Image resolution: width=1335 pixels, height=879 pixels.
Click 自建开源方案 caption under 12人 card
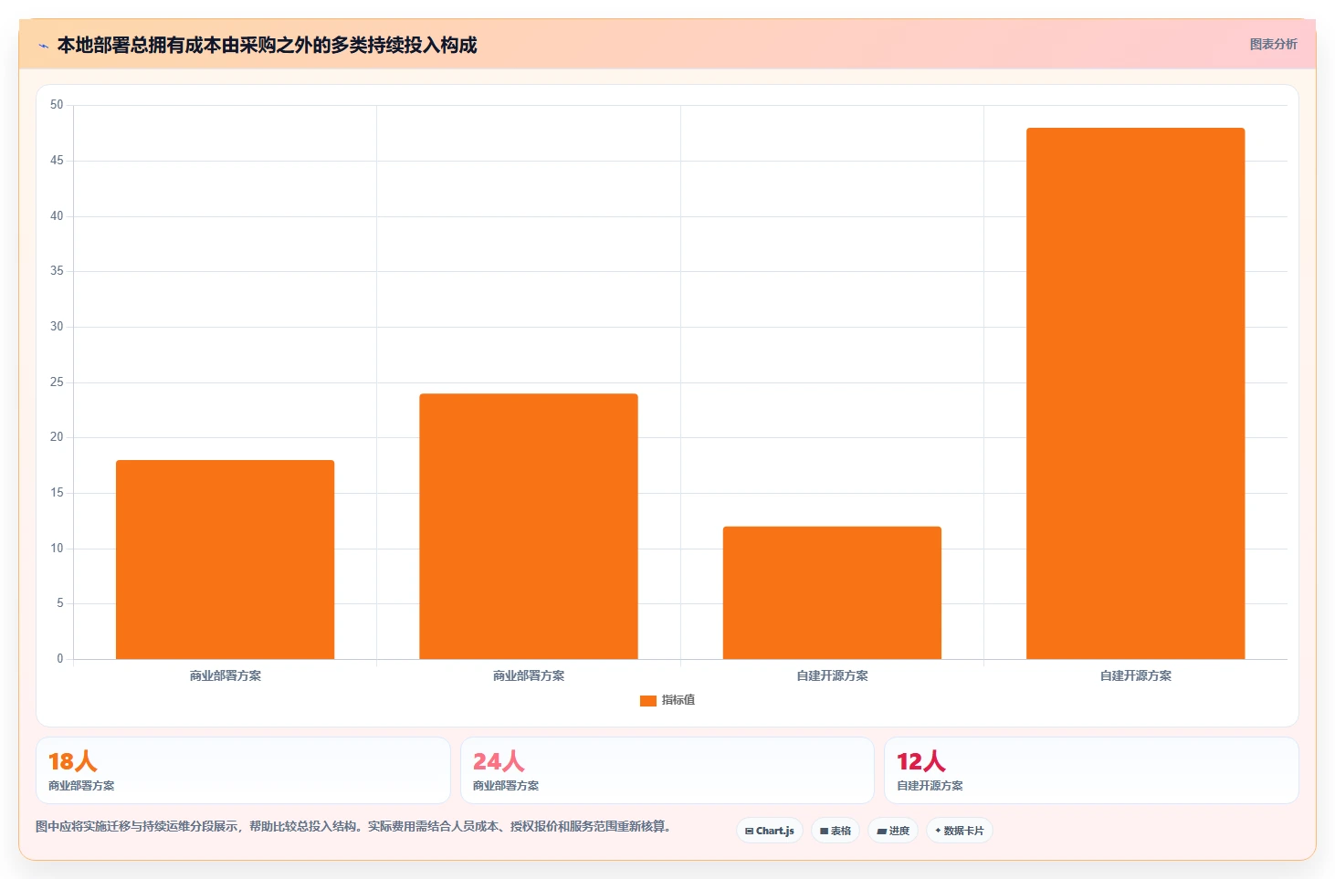(930, 786)
